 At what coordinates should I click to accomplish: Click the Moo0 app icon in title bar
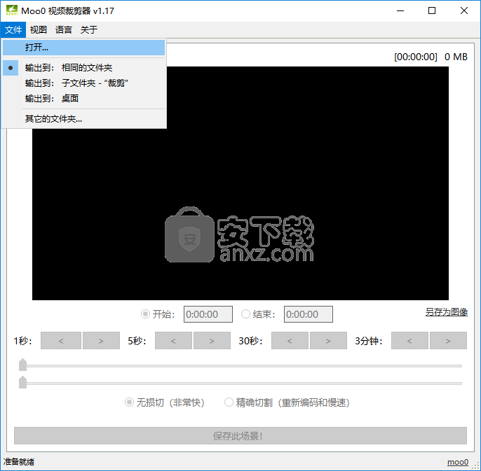12,10
